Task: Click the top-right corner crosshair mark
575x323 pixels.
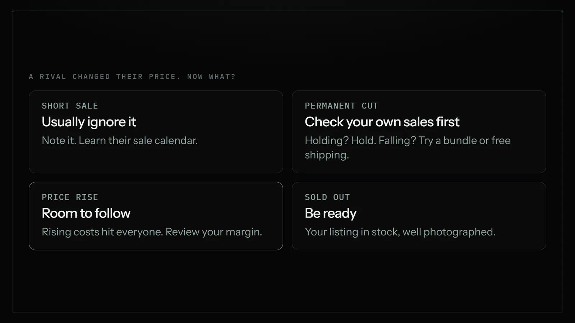Action: tap(562, 11)
